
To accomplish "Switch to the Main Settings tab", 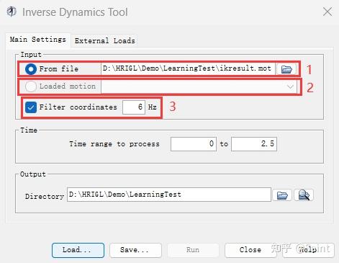I will coord(38,40).
